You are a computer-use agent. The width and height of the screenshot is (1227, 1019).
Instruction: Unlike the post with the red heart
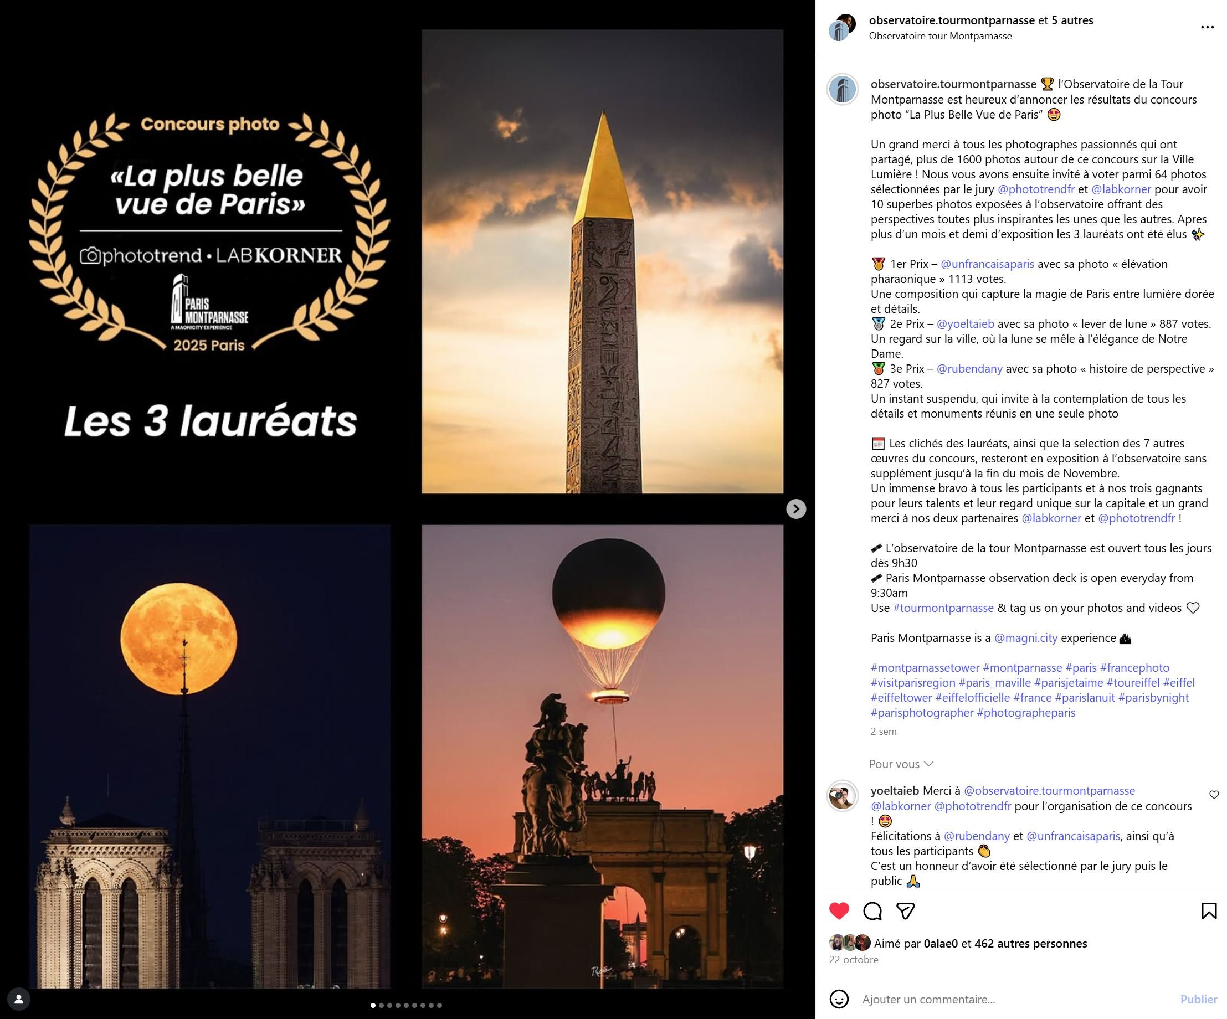(839, 910)
